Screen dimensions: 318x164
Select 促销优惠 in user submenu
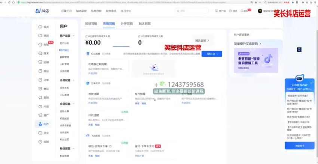pos(64,111)
